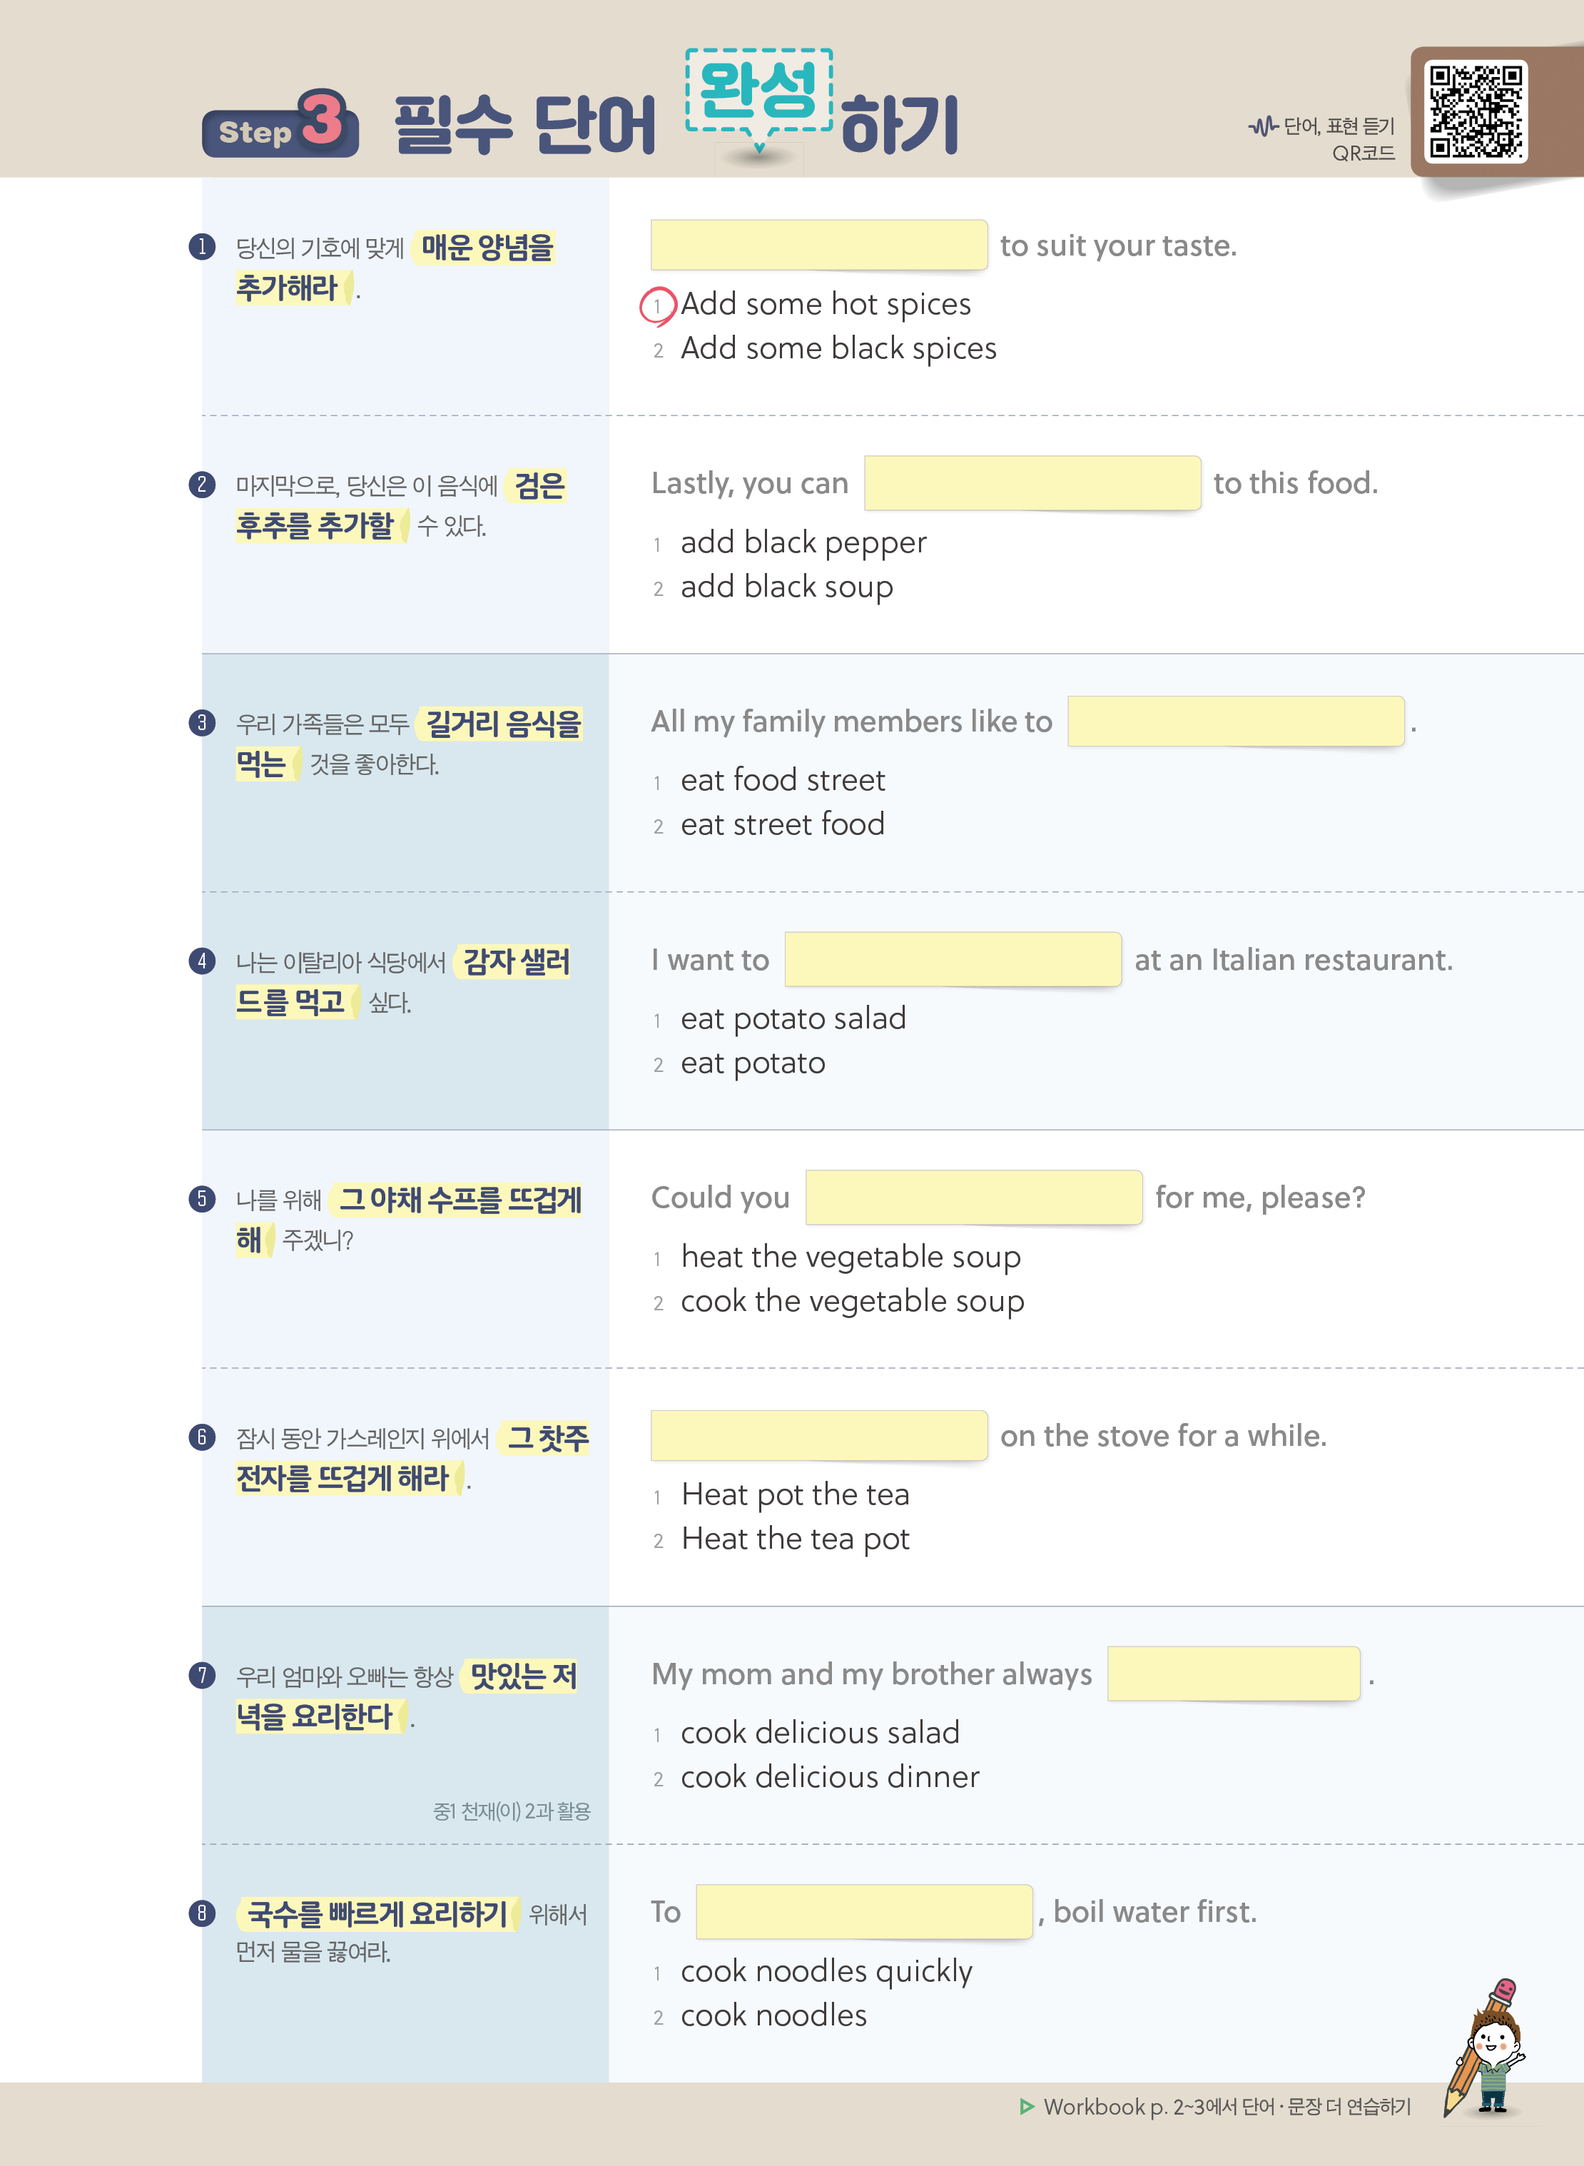The height and width of the screenshot is (2166, 1584).
Task: Click the audio wave icon beside 단어, 표현 듣기
Action: 1263,126
